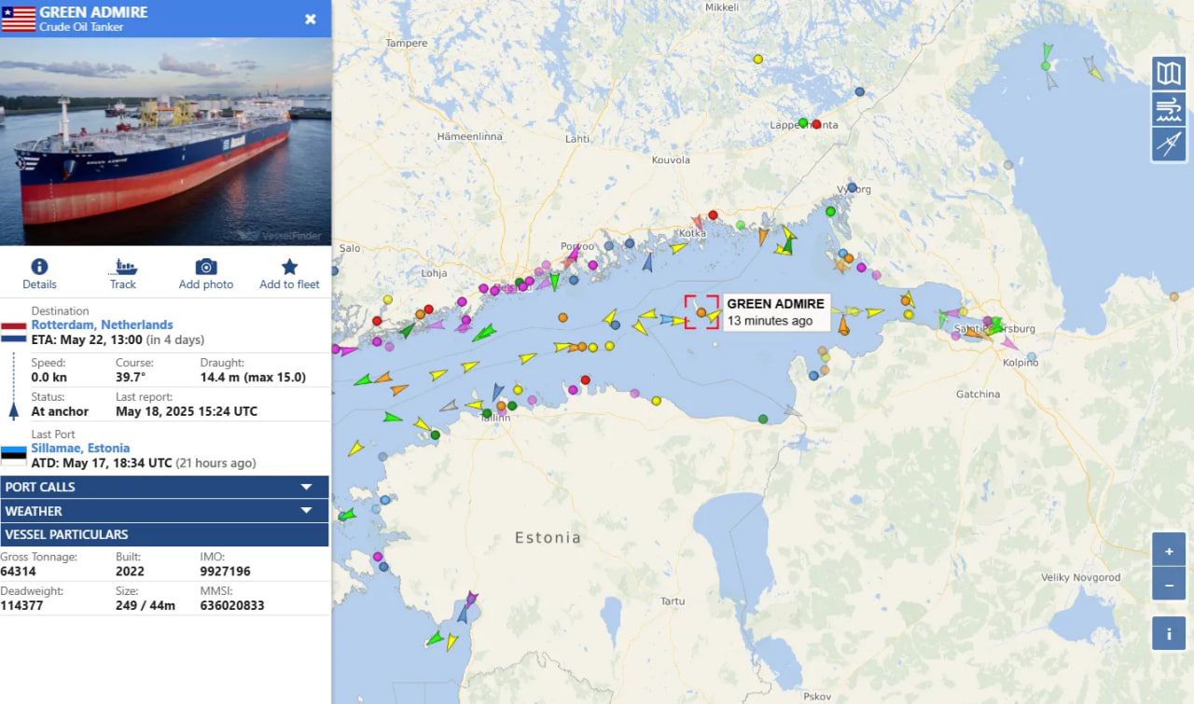Zoom in with the plus button
This screenshot has height=704, width=1194.
(x=1169, y=550)
